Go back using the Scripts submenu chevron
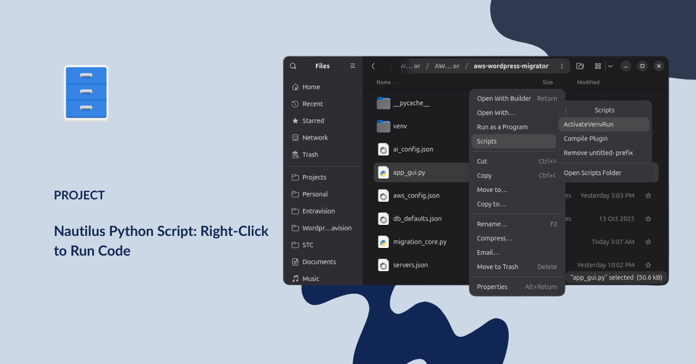This screenshot has width=696, height=364. point(566,110)
